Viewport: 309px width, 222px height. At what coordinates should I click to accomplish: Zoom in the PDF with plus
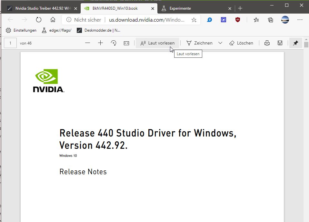pyautogui.click(x=101, y=43)
